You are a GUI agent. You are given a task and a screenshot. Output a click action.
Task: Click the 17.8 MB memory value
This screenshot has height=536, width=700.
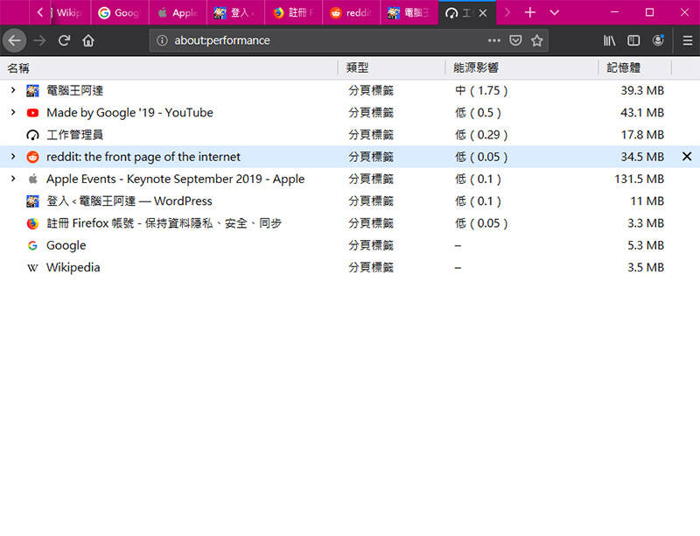tap(642, 135)
